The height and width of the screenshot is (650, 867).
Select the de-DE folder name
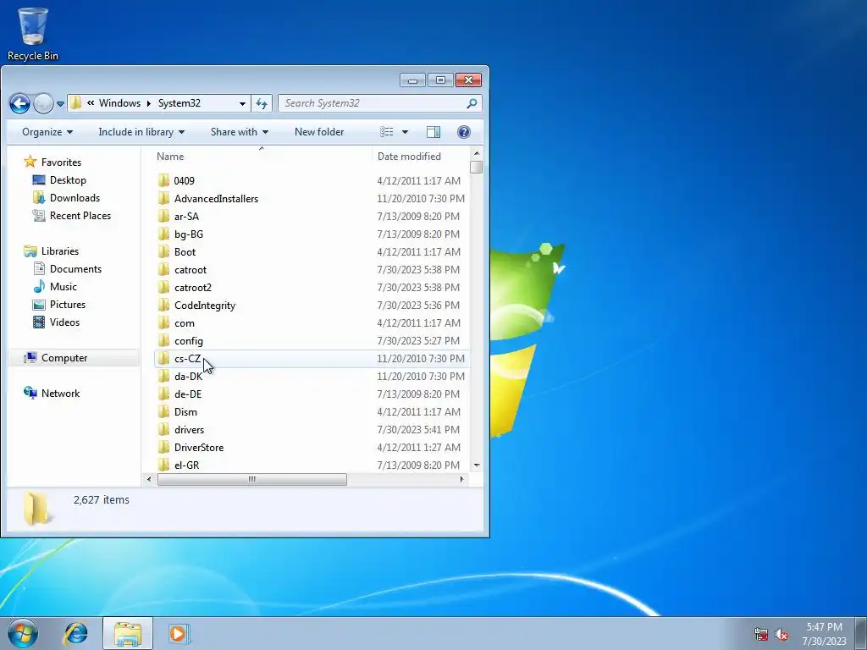pos(188,394)
